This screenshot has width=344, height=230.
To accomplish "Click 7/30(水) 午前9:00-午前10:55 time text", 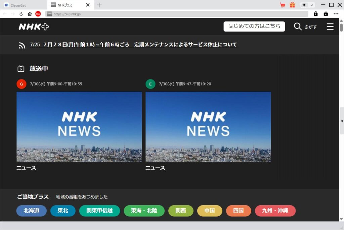I will point(56,84).
